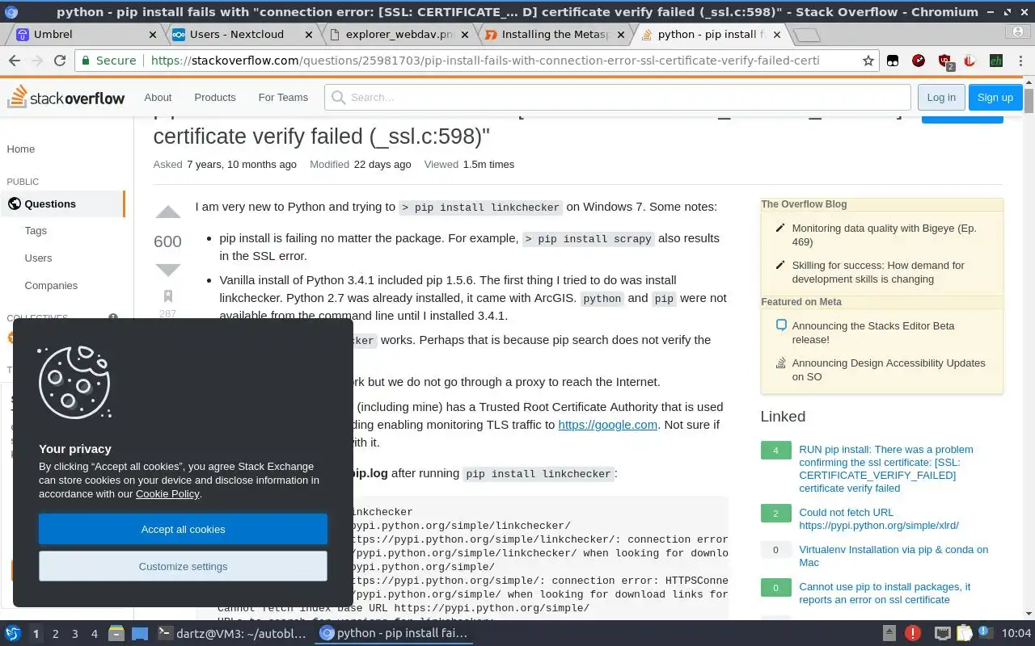1035x646 pixels.
Task: Open Users in the left sidebar
Action: 38,258
